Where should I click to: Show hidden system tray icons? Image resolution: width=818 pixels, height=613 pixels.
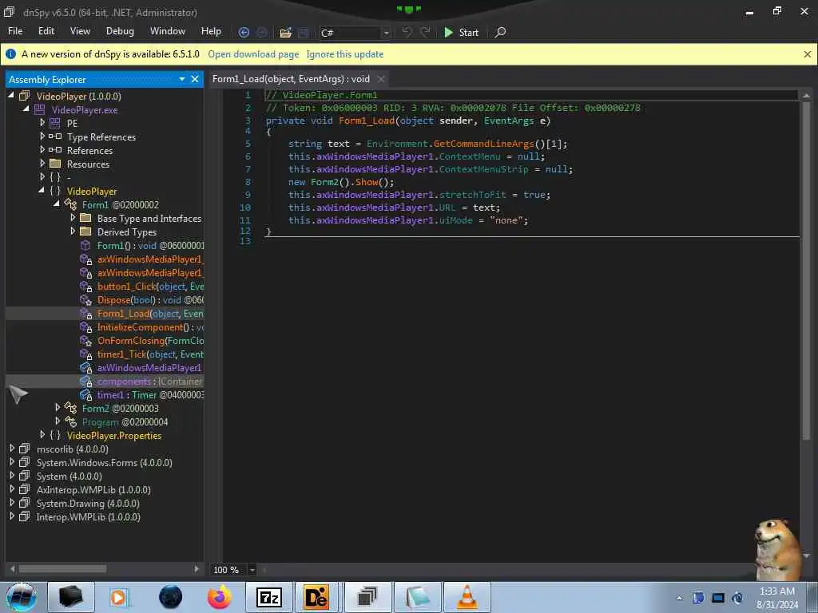(x=680, y=598)
